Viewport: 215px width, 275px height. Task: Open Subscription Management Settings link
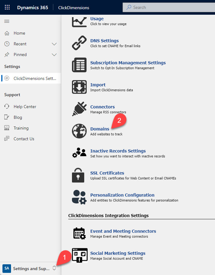coord(128,63)
